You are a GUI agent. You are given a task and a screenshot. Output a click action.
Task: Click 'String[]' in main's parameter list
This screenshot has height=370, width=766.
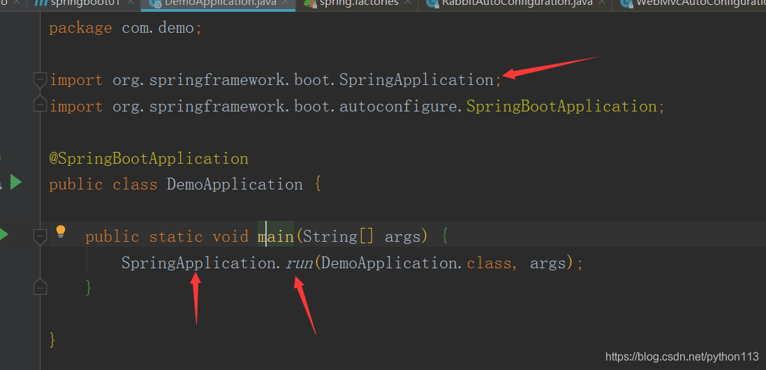pyautogui.click(x=339, y=237)
